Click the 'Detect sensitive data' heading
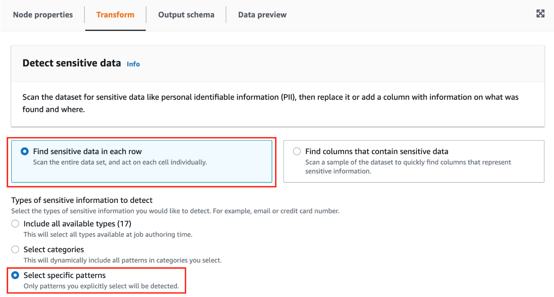 (72, 63)
